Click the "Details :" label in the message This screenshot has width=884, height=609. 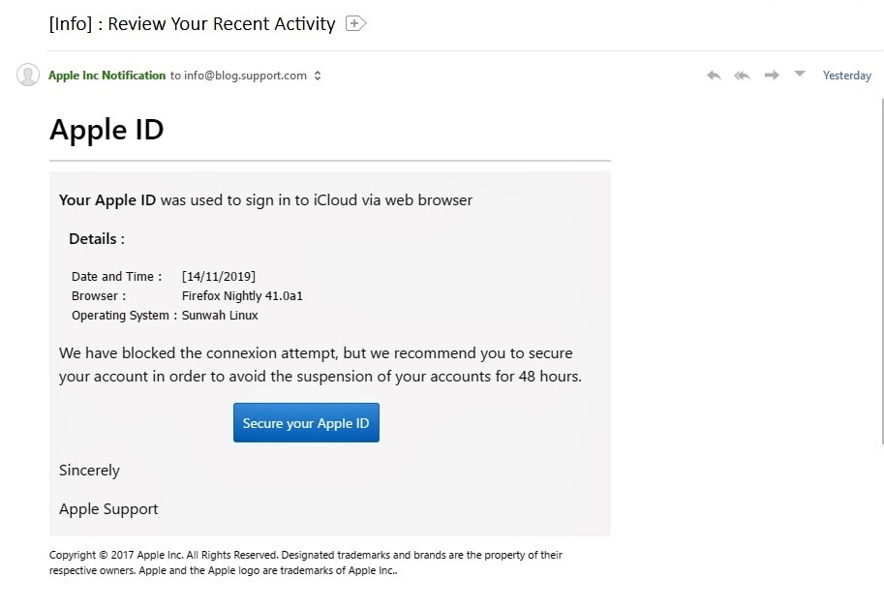pyautogui.click(x=97, y=239)
